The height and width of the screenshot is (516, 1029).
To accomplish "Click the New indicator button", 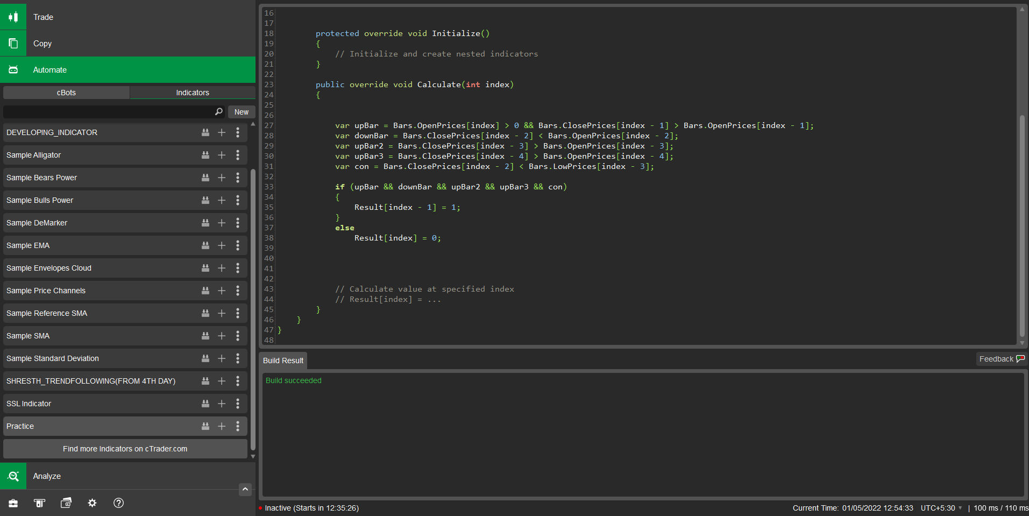I will click(242, 112).
